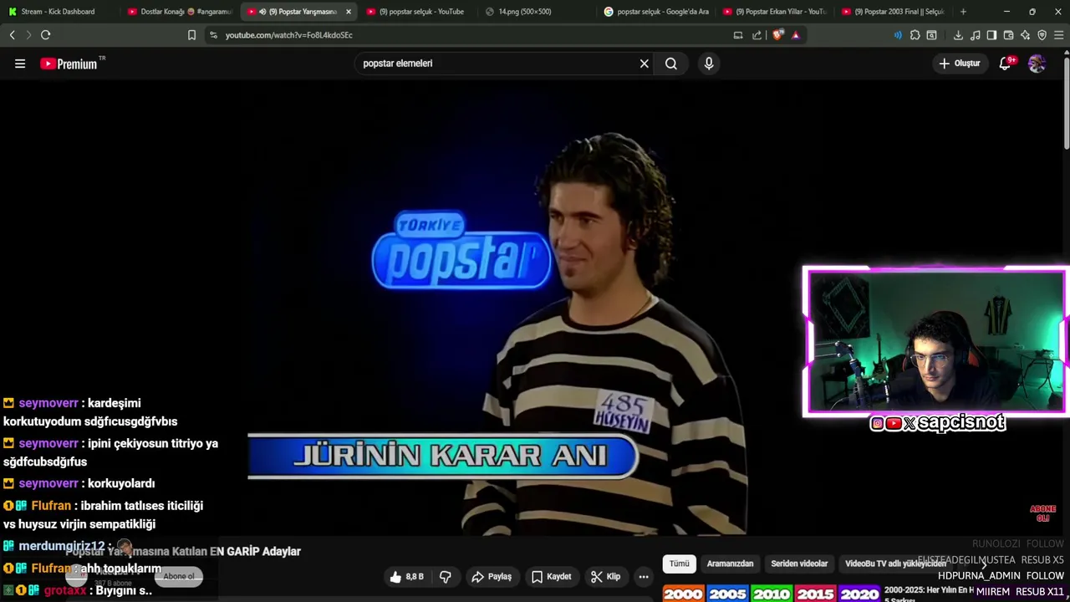Select the Aramanızdan filter chip
Screen dimensions: 1070x602
pos(730,564)
